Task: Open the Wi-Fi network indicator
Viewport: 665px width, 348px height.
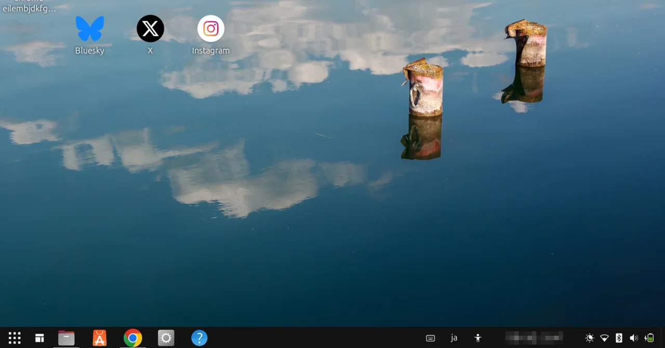Action: (x=604, y=338)
